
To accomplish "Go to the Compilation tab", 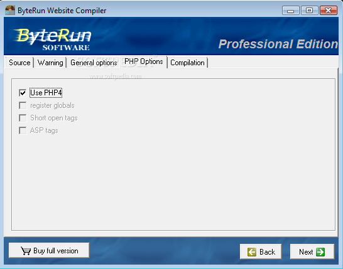I will pyautogui.click(x=187, y=63).
